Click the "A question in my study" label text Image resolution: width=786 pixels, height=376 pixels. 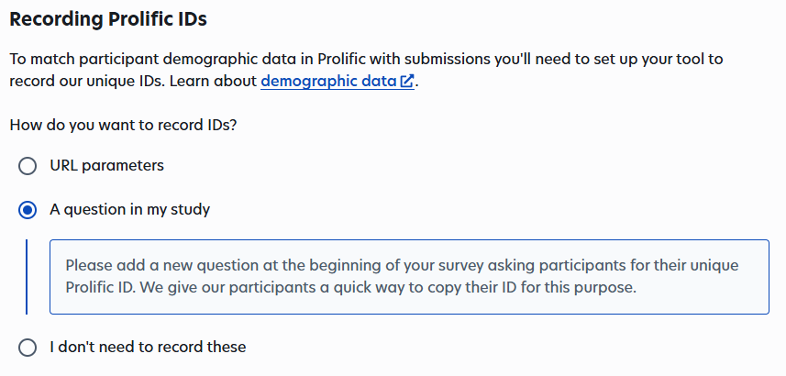pyautogui.click(x=129, y=210)
